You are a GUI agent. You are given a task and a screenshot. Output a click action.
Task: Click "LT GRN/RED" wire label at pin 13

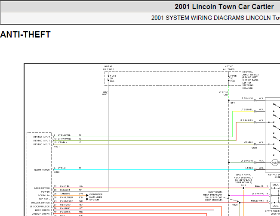[x=65, y=139]
